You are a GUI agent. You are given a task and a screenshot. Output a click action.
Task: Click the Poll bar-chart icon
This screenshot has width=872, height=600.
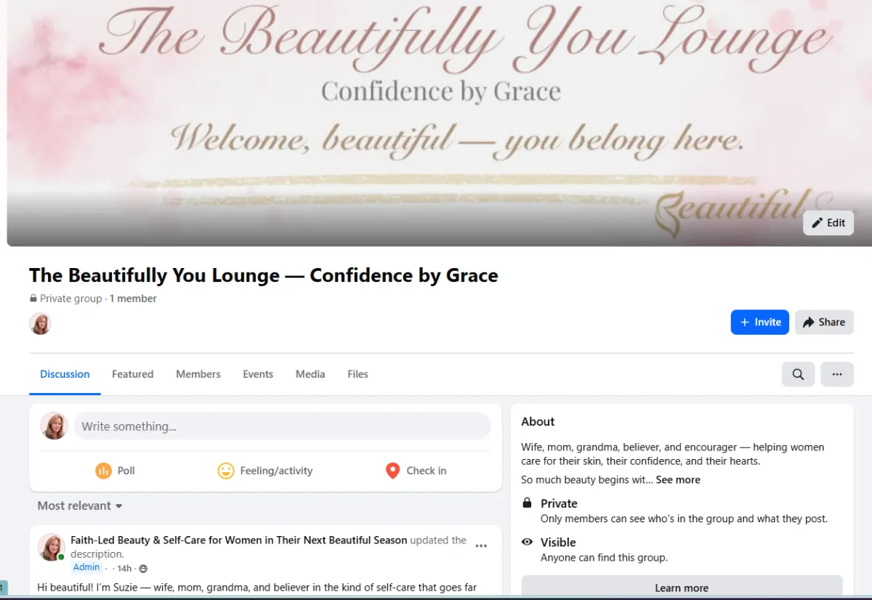[x=103, y=471]
